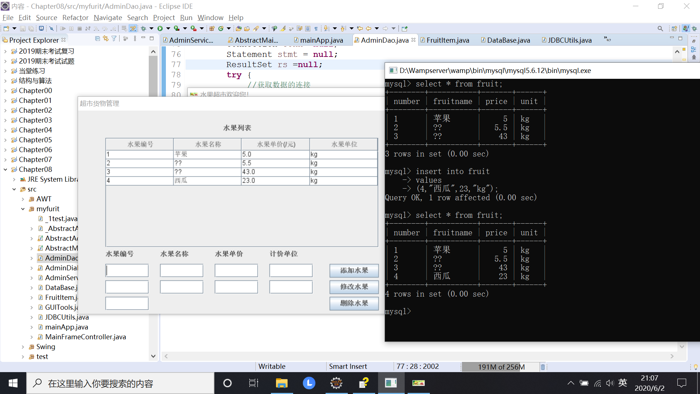Collapse the myfurit package

tap(23, 209)
